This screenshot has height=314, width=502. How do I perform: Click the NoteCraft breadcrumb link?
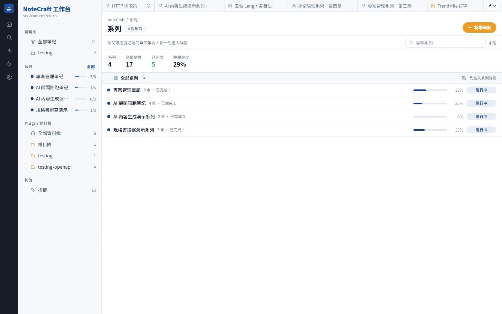point(116,20)
